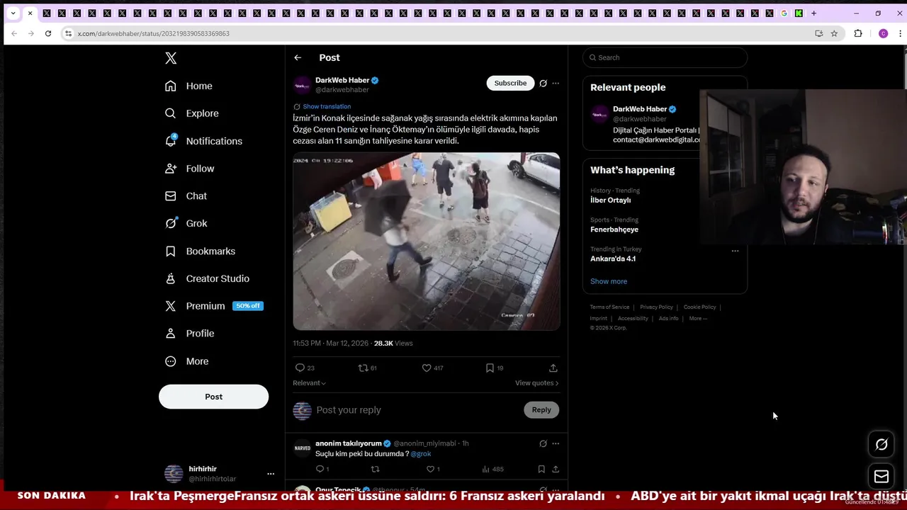The width and height of the screenshot is (907, 510).
Task: Share the main post
Action: (x=553, y=368)
